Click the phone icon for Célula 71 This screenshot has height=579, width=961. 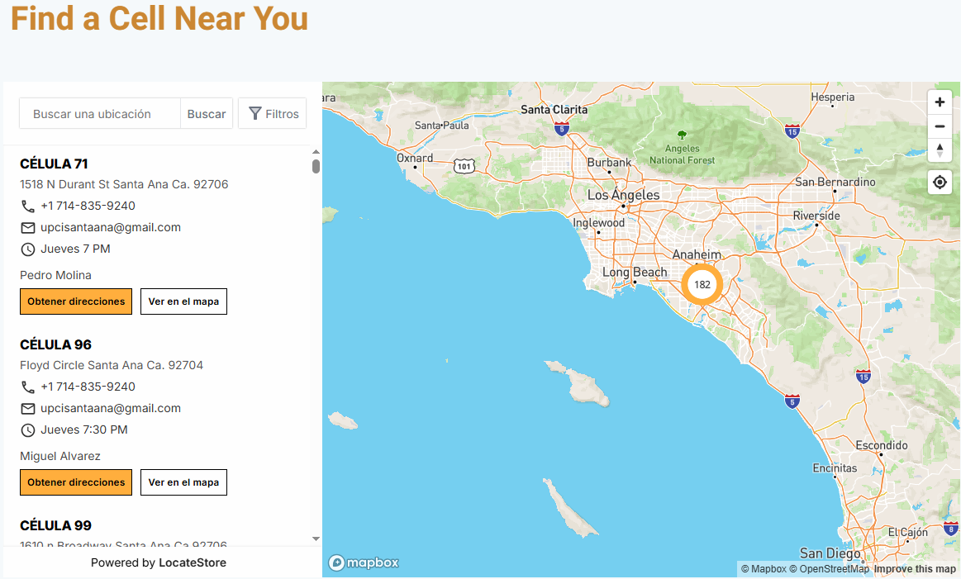28,206
